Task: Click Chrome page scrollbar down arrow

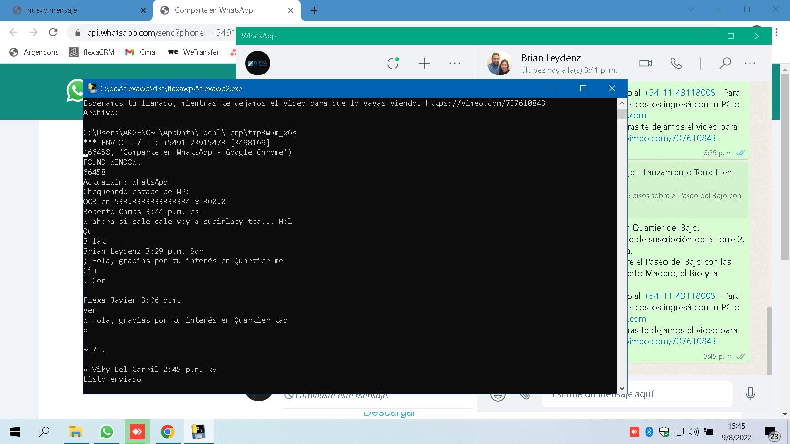Action: [785, 414]
